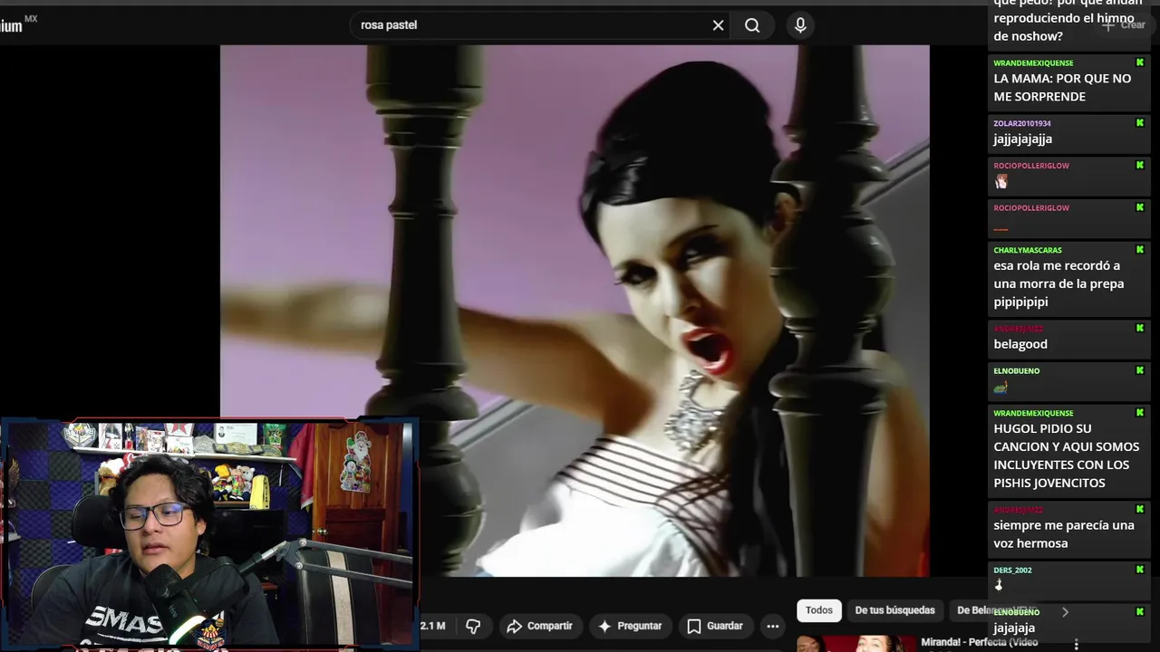This screenshot has width=1160, height=652.
Task: Select the Todos filter chip
Action: coord(819,610)
